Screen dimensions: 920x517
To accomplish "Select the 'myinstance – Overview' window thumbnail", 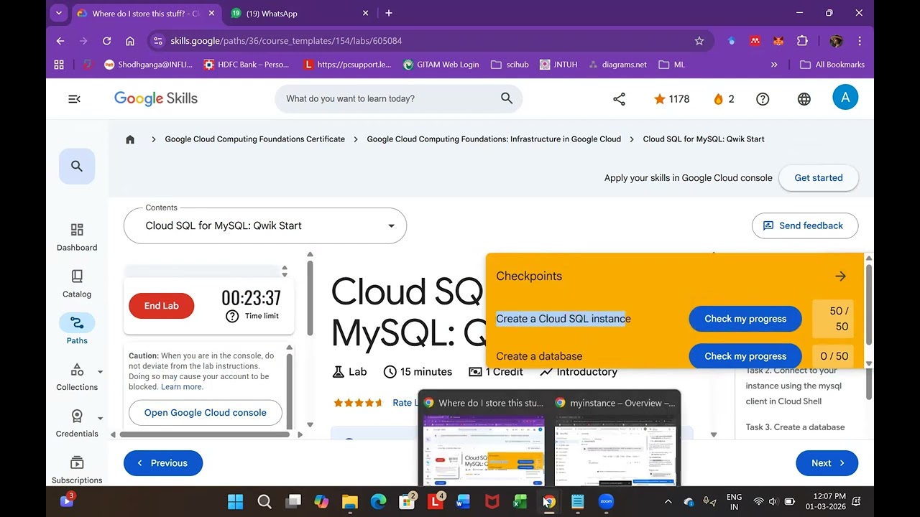I will pos(615,438).
